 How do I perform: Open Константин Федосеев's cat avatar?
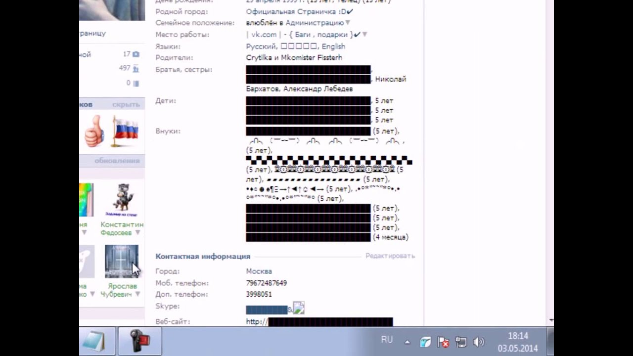pos(122,200)
